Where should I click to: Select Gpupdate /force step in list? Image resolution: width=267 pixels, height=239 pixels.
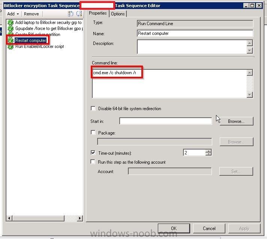click(x=49, y=28)
